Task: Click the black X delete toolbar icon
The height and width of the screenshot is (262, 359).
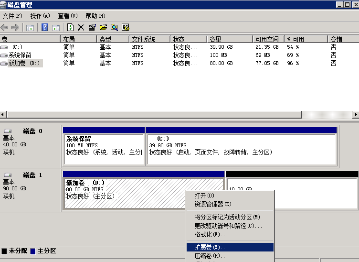Action: click(x=81, y=27)
